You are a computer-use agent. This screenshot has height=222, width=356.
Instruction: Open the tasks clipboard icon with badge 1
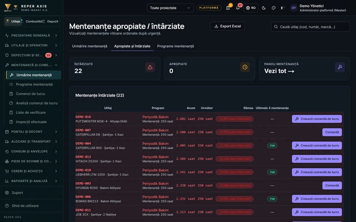(x=228, y=8)
